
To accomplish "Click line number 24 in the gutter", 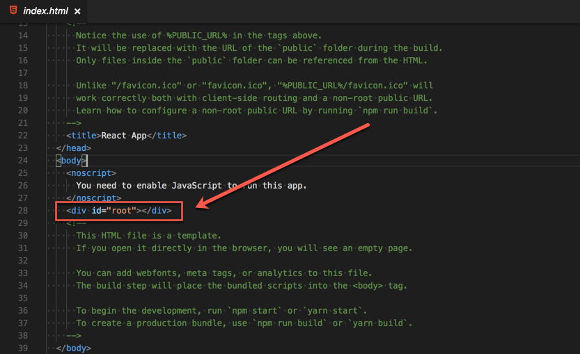I will point(22,161).
